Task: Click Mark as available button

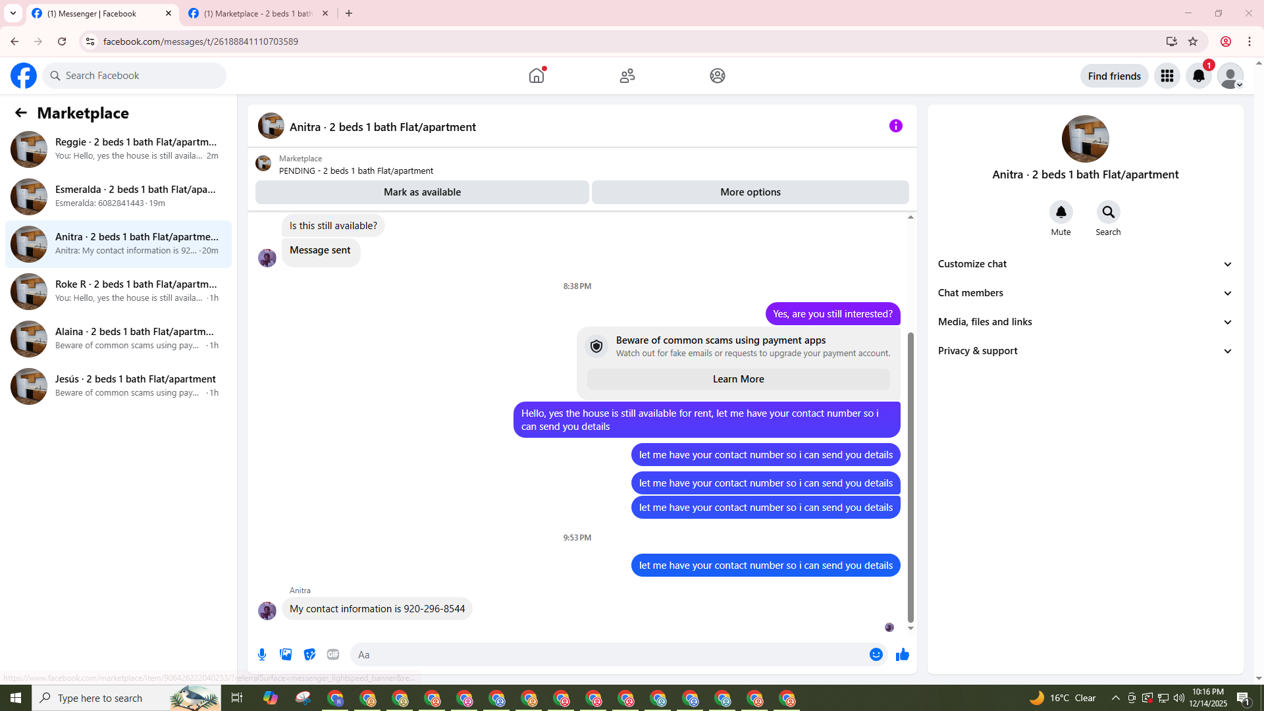Action: point(422,192)
